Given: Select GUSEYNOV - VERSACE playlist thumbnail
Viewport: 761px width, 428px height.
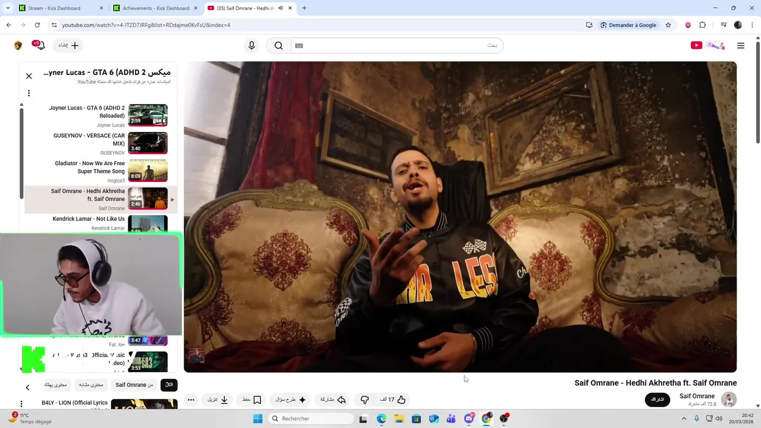Looking at the screenshot, I should [147, 143].
